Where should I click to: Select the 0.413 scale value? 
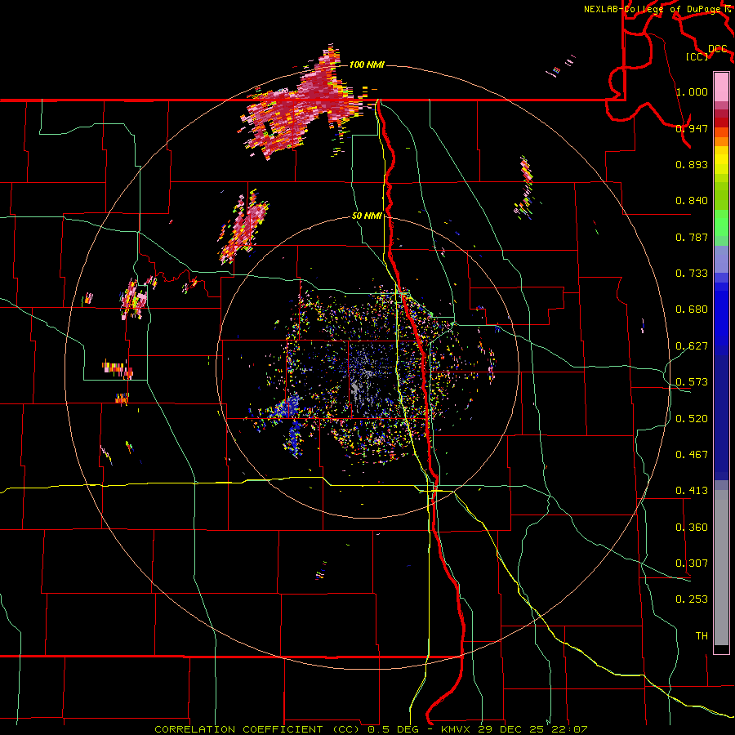(x=692, y=491)
